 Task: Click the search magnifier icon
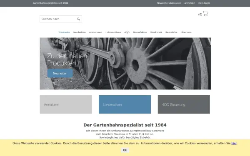(x=78, y=19)
